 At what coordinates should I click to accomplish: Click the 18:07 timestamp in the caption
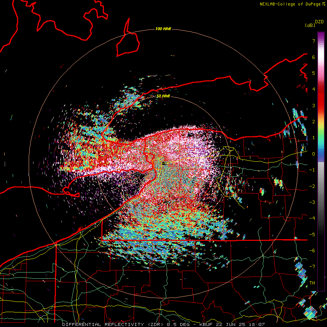click(x=258, y=324)
